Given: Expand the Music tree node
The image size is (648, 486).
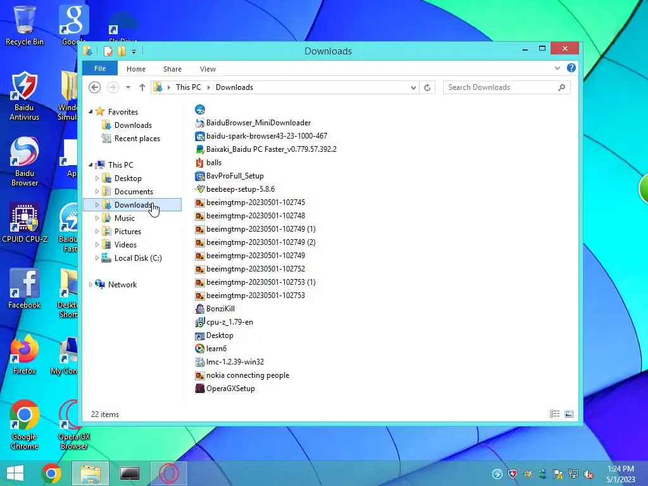Looking at the screenshot, I should 97,218.
